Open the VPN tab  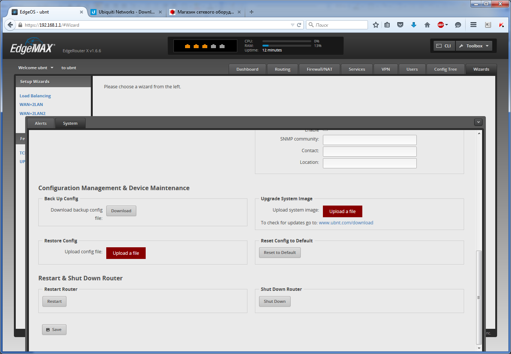pyautogui.click(x=385, y=69)
